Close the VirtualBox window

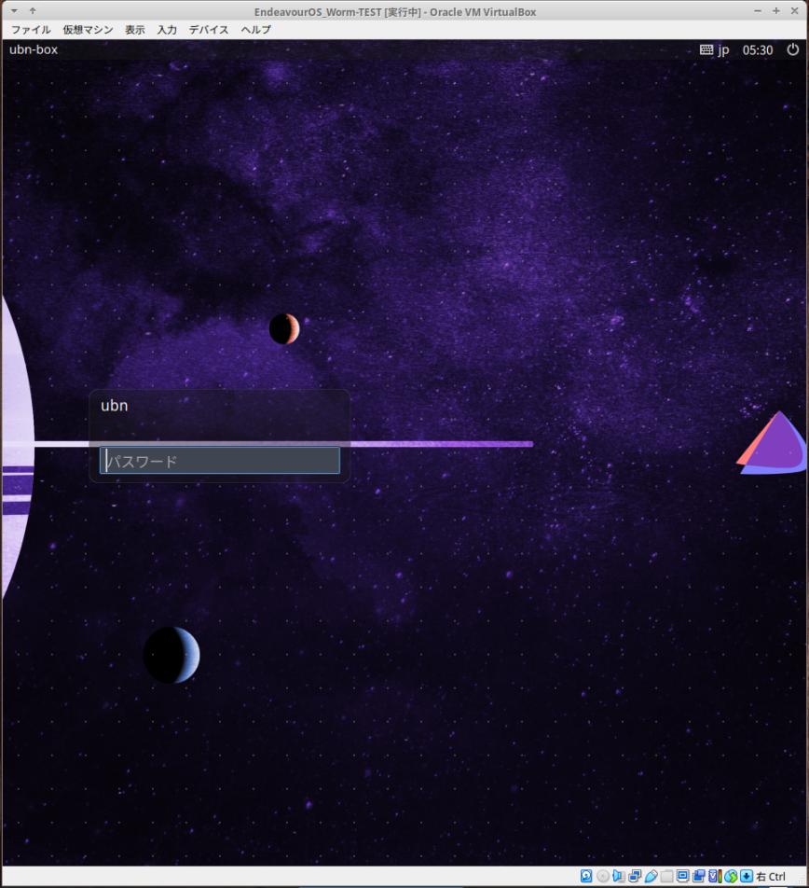[x=795, y=11]
